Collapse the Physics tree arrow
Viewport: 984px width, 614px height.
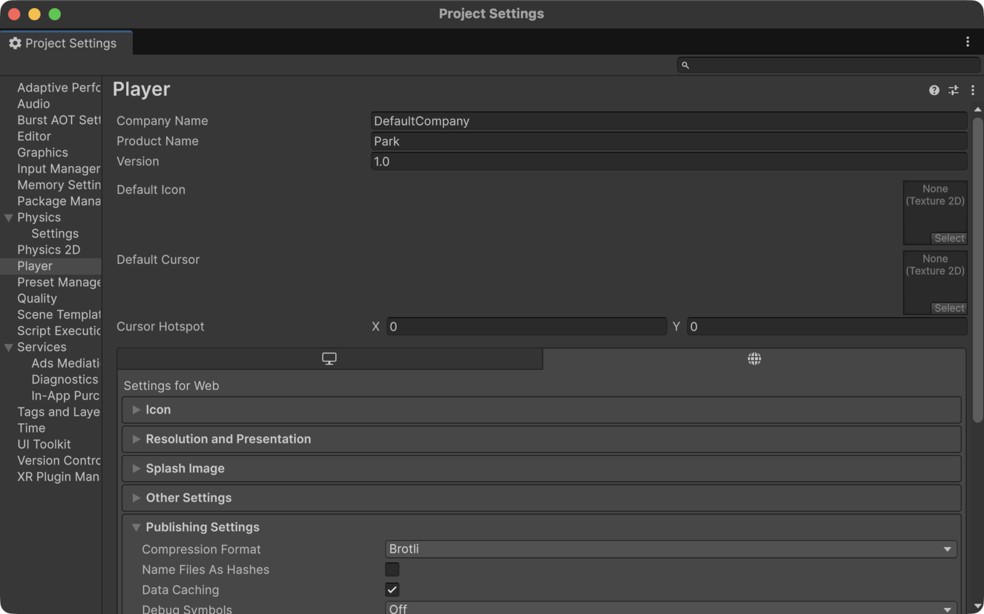pyautogui.click(x=9, y=218)
